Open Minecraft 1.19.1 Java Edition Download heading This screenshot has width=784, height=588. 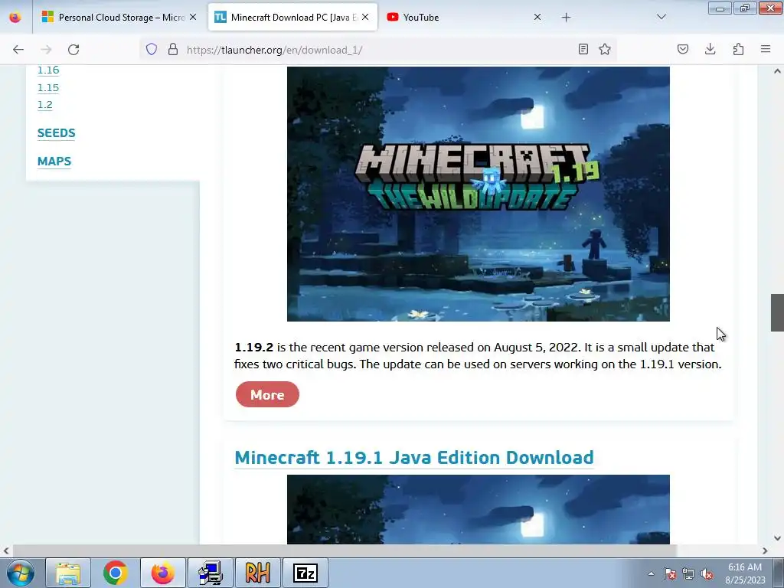(414, 457)
